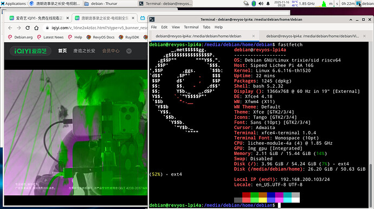Click the Kernel: Linux 6.6.116-th1520 line

tap(272, 71)
